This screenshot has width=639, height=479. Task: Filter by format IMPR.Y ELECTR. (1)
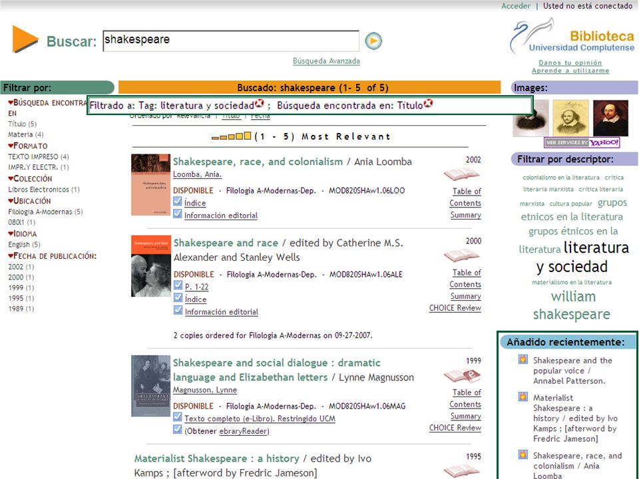(x=39, y=167)
